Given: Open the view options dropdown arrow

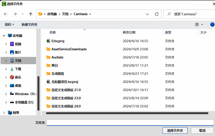Looking at the screenshot, I should tap(202, 25).
